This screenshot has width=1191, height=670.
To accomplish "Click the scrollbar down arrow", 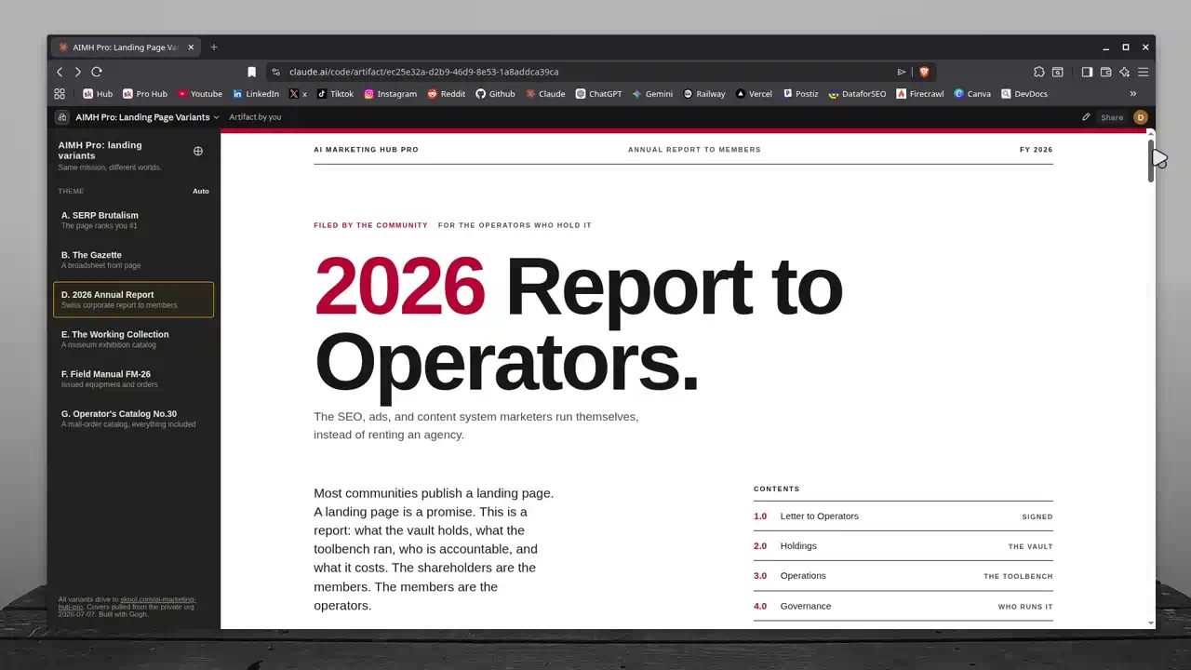I will pos(1151,623).
